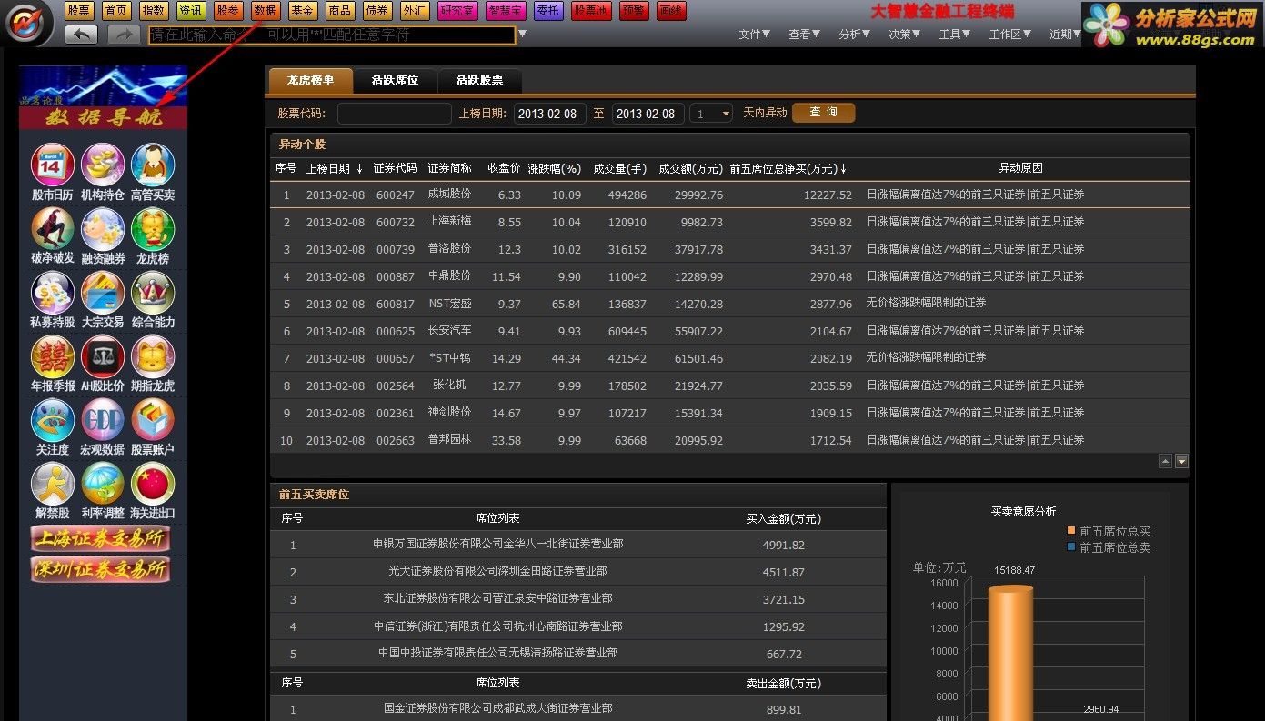The image size is (1265, 721).
Task: Click the 前五席位总买 orange legend swatch
Action: coord(1071,531)
